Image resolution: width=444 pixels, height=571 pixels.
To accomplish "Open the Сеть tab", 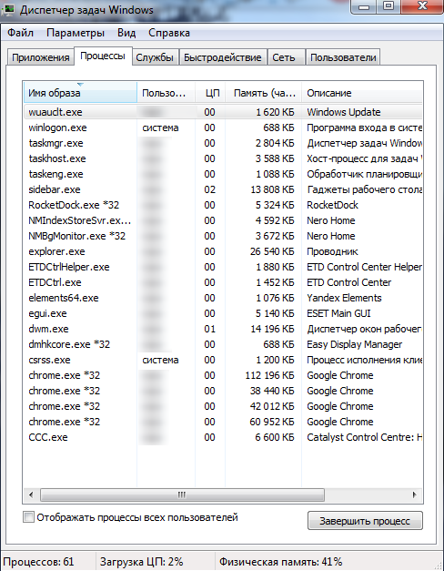I will [x=284, y=57].
